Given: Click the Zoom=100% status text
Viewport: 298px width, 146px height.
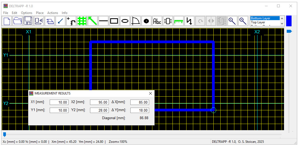Looking at the screenshot, I should click(118, 142).
